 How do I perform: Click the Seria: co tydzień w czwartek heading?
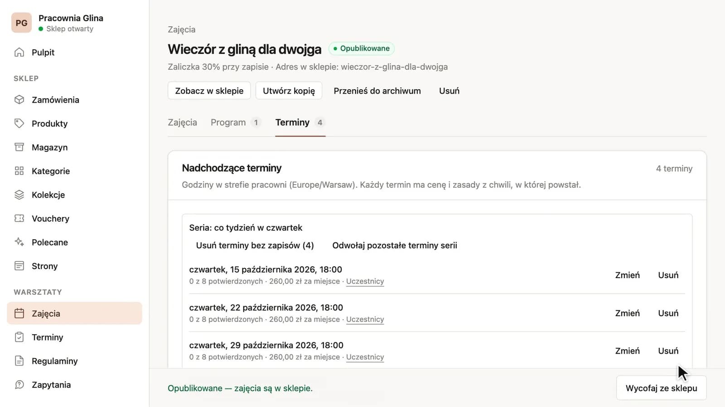[246, 228]
